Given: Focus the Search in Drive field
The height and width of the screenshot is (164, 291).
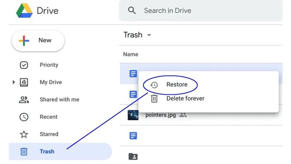Looking at the screenshot, I should [201, 10].
